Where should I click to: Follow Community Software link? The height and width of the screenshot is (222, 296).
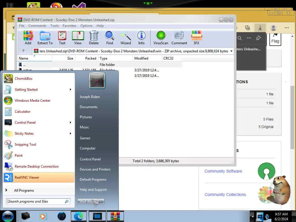pos(223,171)
